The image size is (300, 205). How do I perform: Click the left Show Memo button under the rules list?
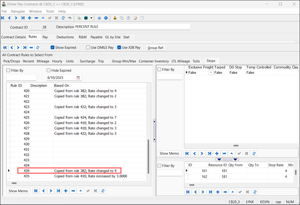[x=18, y=191]
